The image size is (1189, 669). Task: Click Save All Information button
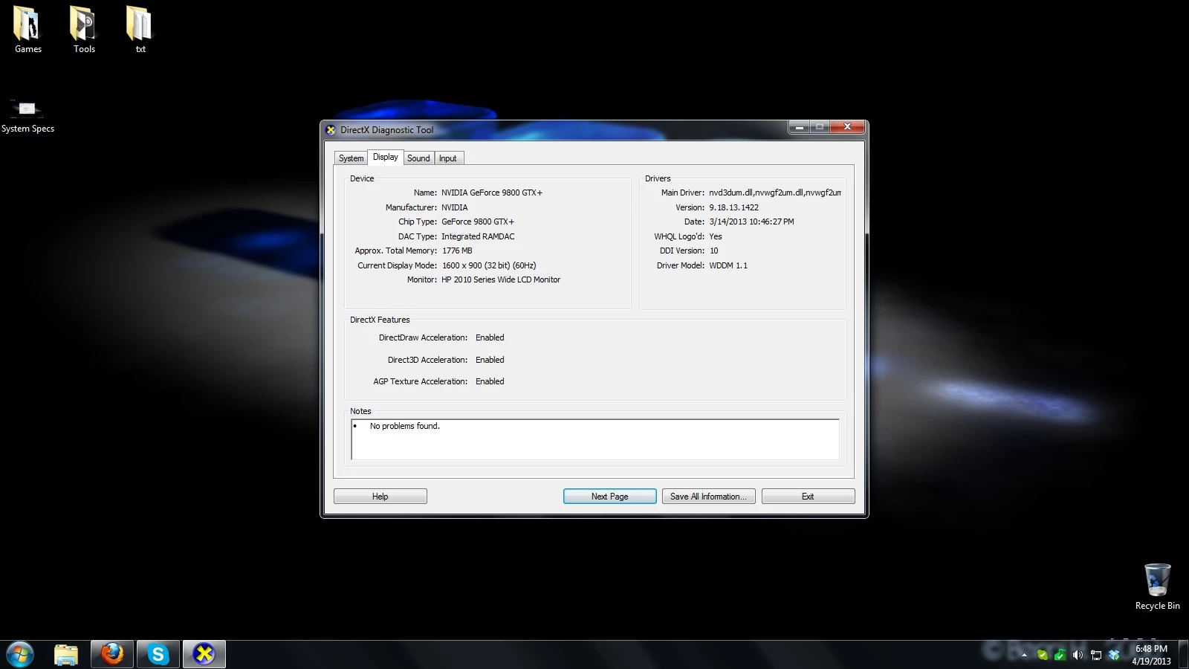coord(708,497)
